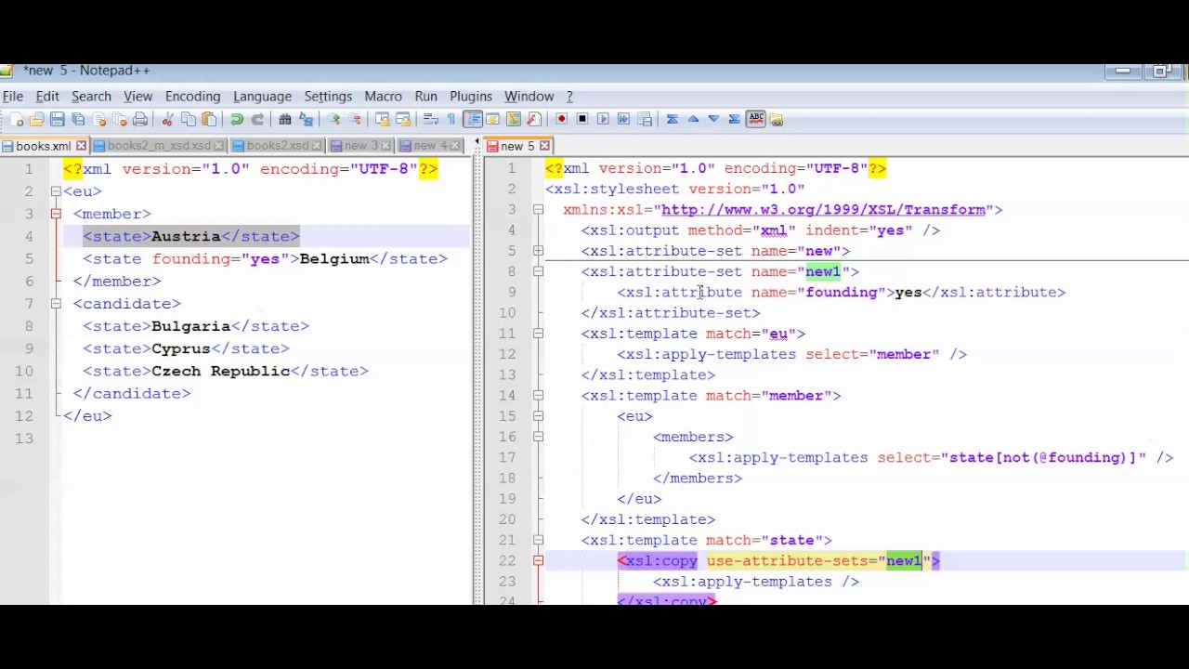Click the text Austria in left pane

(186, 236)
